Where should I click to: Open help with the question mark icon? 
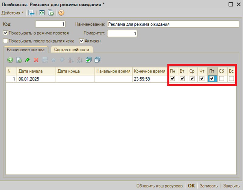pos(61,13)
